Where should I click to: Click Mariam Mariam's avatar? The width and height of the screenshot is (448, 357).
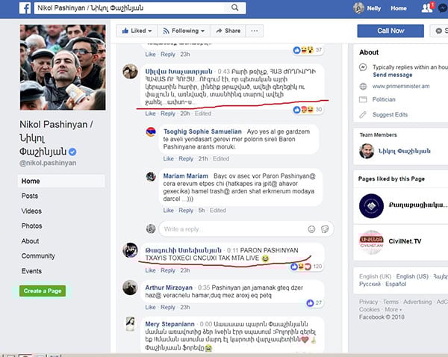(151, 177)
